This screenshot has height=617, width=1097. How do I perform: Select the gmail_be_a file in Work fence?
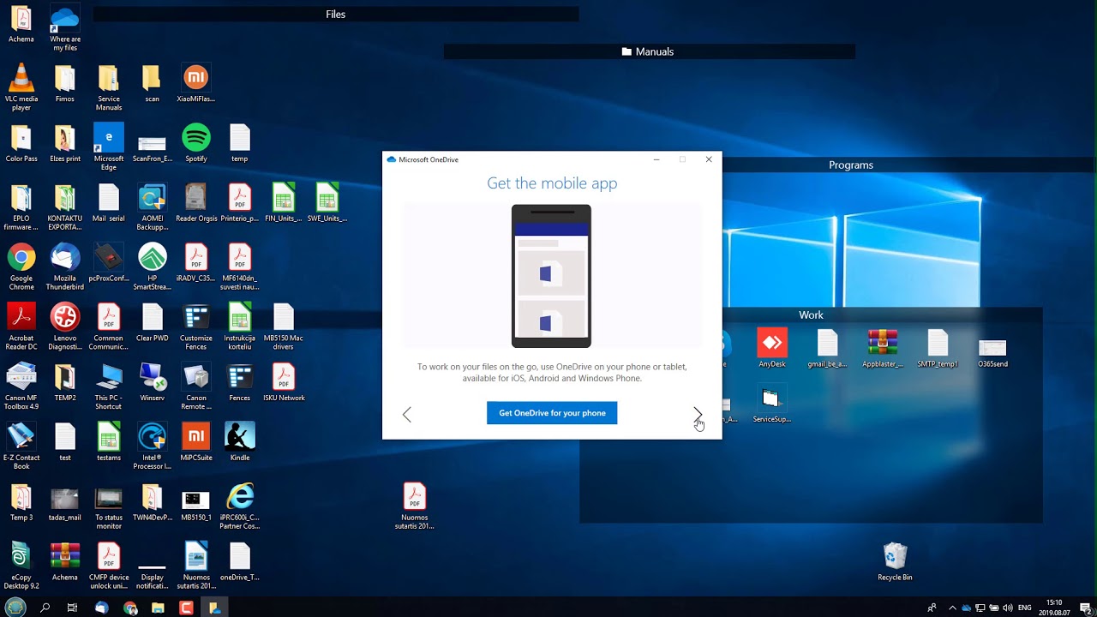click(827, 349)
